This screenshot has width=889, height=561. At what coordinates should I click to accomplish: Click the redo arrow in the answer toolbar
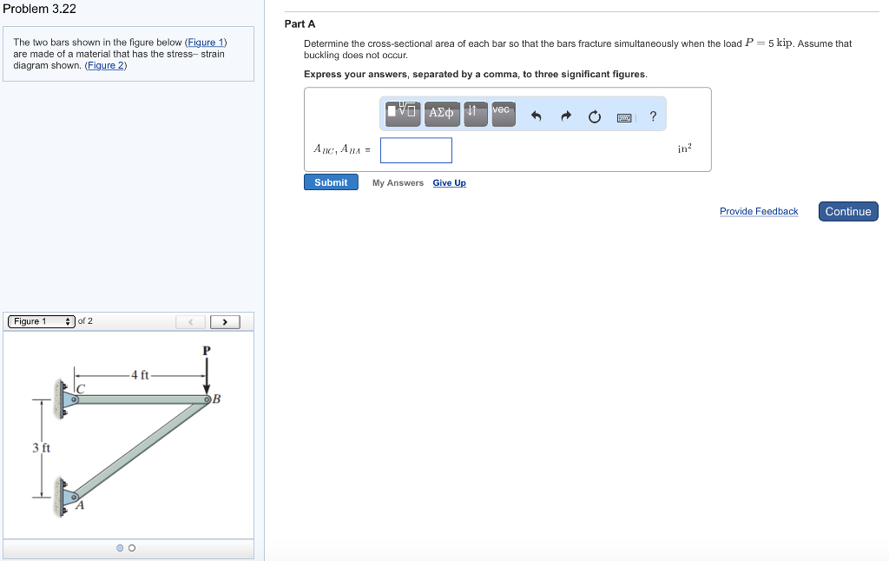pos(564,114)
